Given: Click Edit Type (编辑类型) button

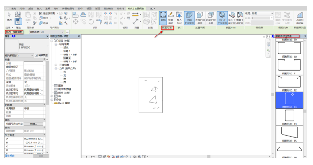Looking at the screenshot, I should pos(41,55).
